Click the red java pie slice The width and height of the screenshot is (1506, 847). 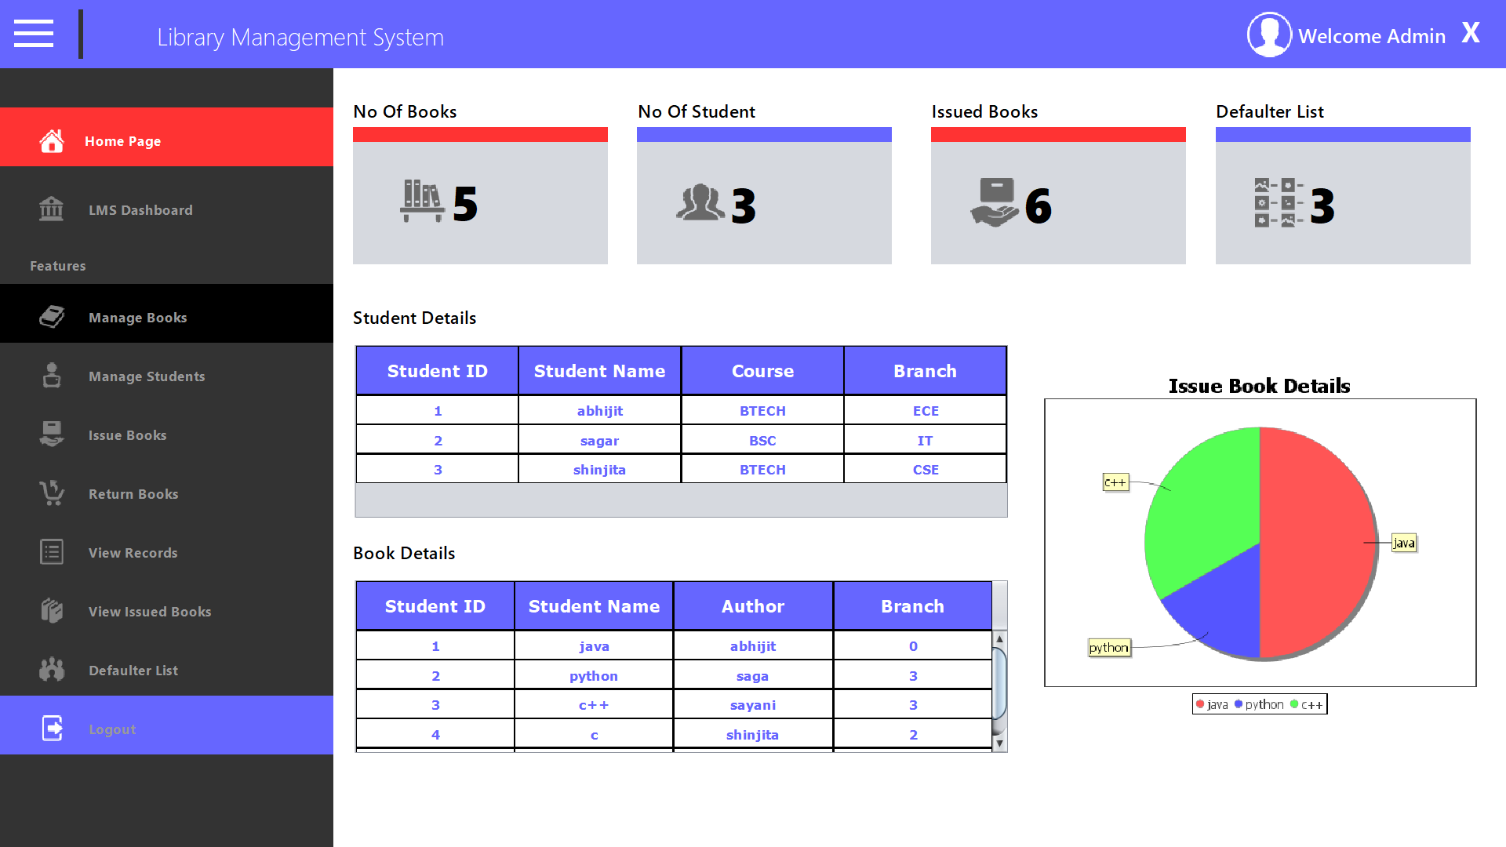pos(1318,541)
